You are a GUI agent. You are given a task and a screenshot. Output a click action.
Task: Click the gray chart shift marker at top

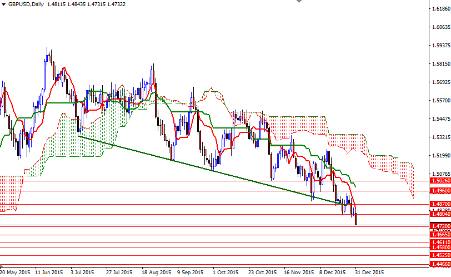(299, 1)
